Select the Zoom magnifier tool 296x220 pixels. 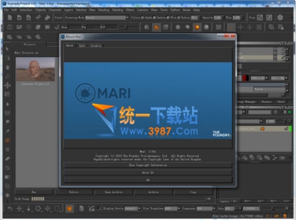coord(8,76)
